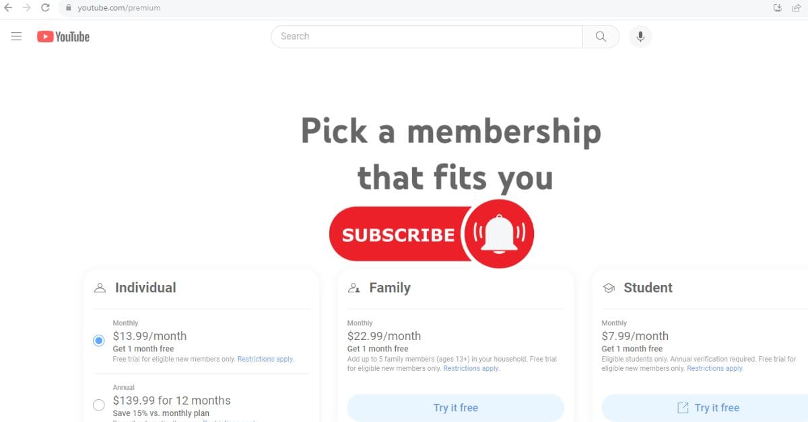Open Restrictions apply link in Family plan
Viewport: 808px width, 422px height.
tap(471, 368)
